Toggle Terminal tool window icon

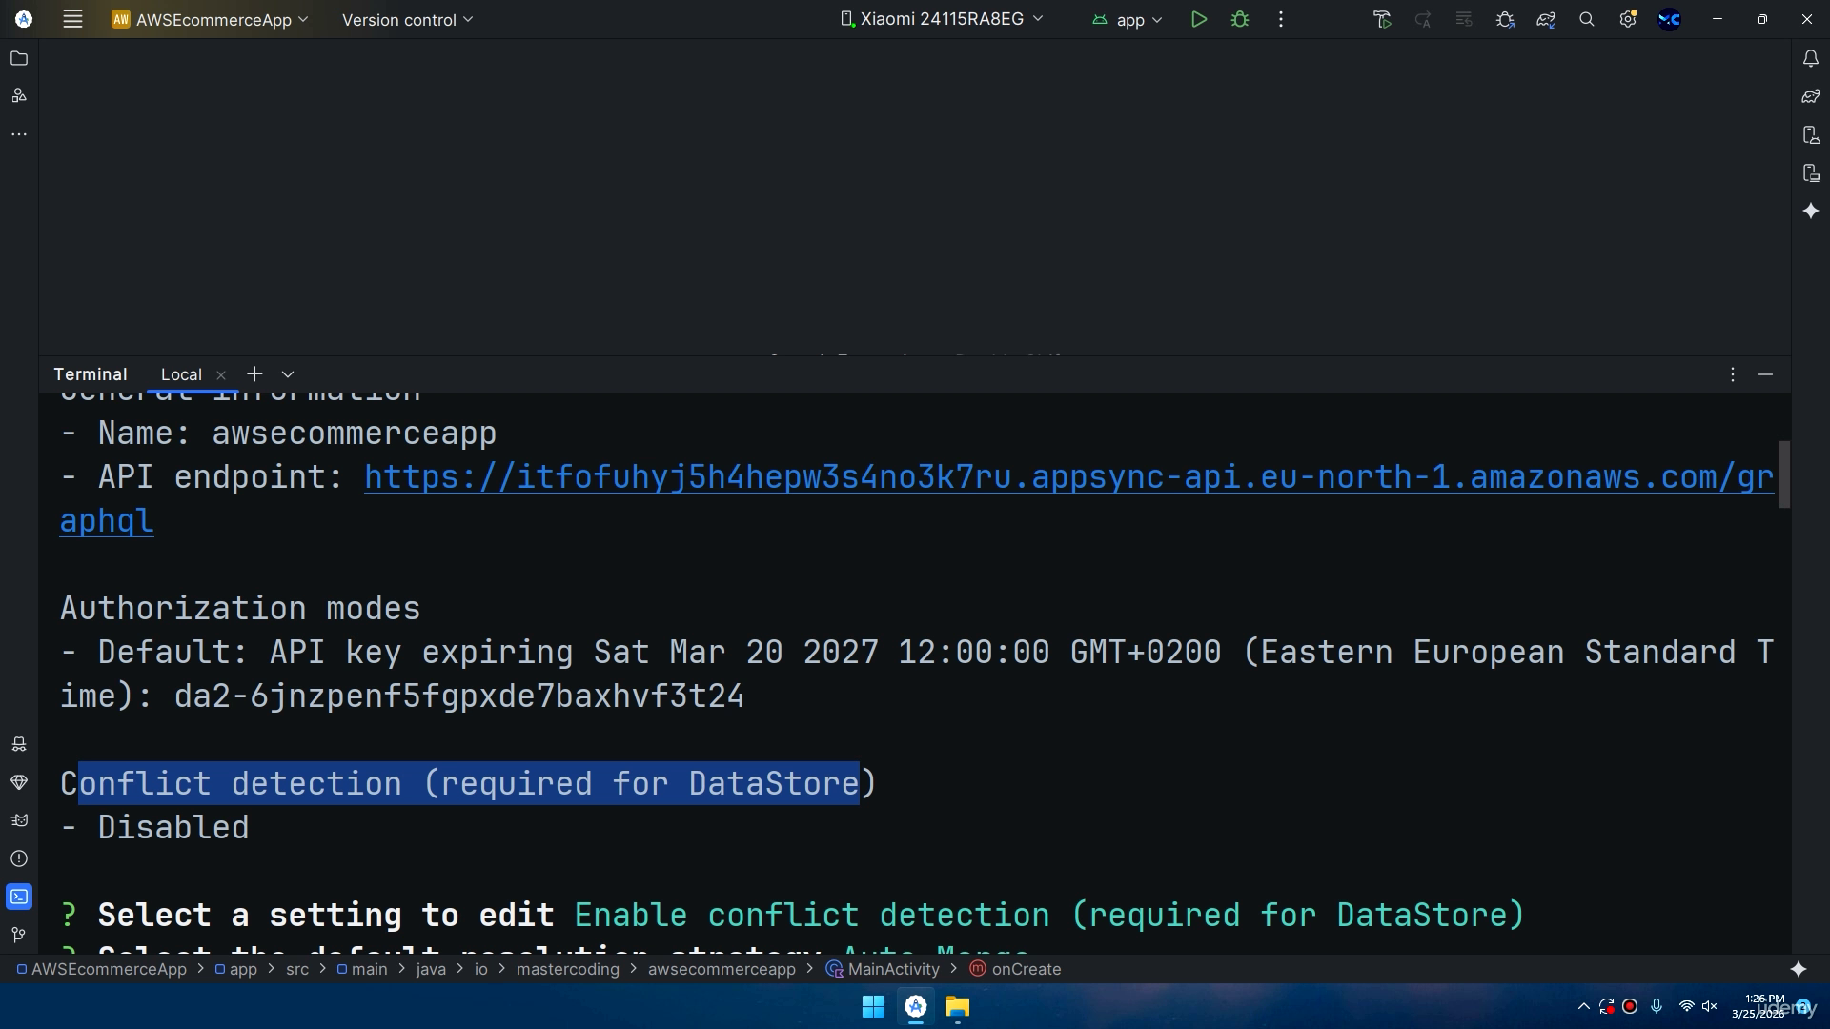pos(19,897)
